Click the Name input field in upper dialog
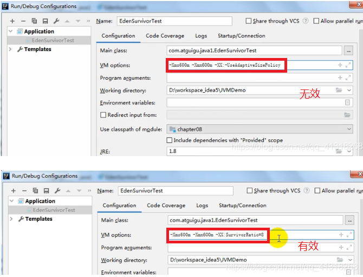The image size is (363, 277). tap(174, 21)
